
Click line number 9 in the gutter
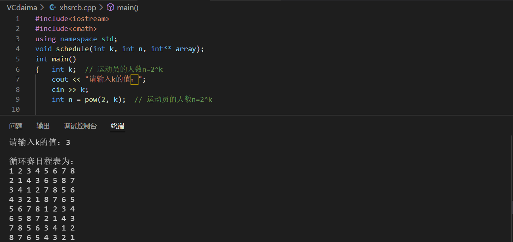point(17,99)
